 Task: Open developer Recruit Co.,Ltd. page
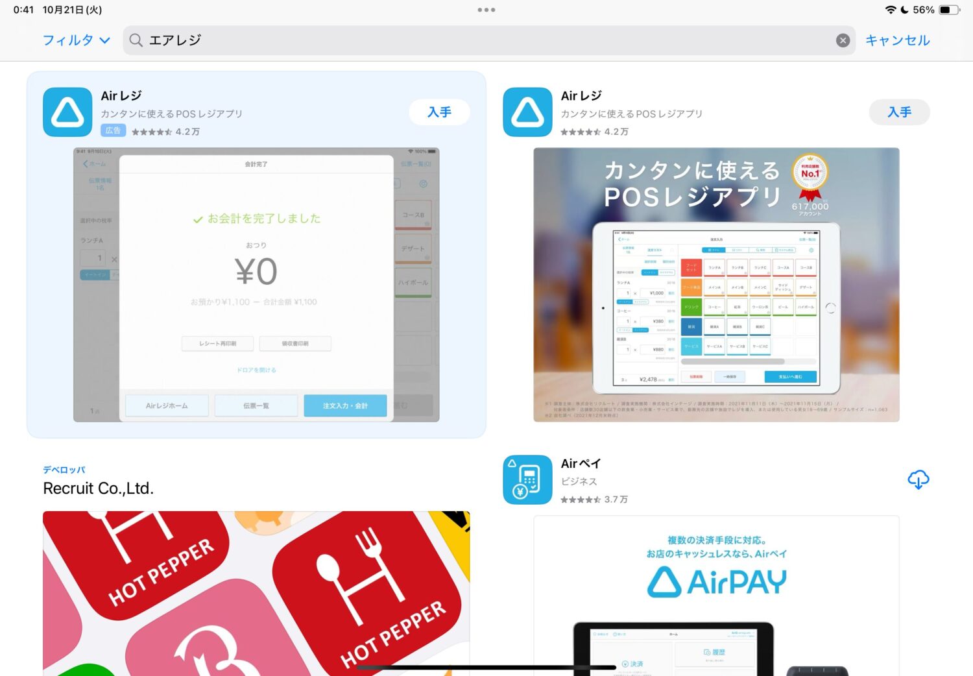click(x=99, y=488)
